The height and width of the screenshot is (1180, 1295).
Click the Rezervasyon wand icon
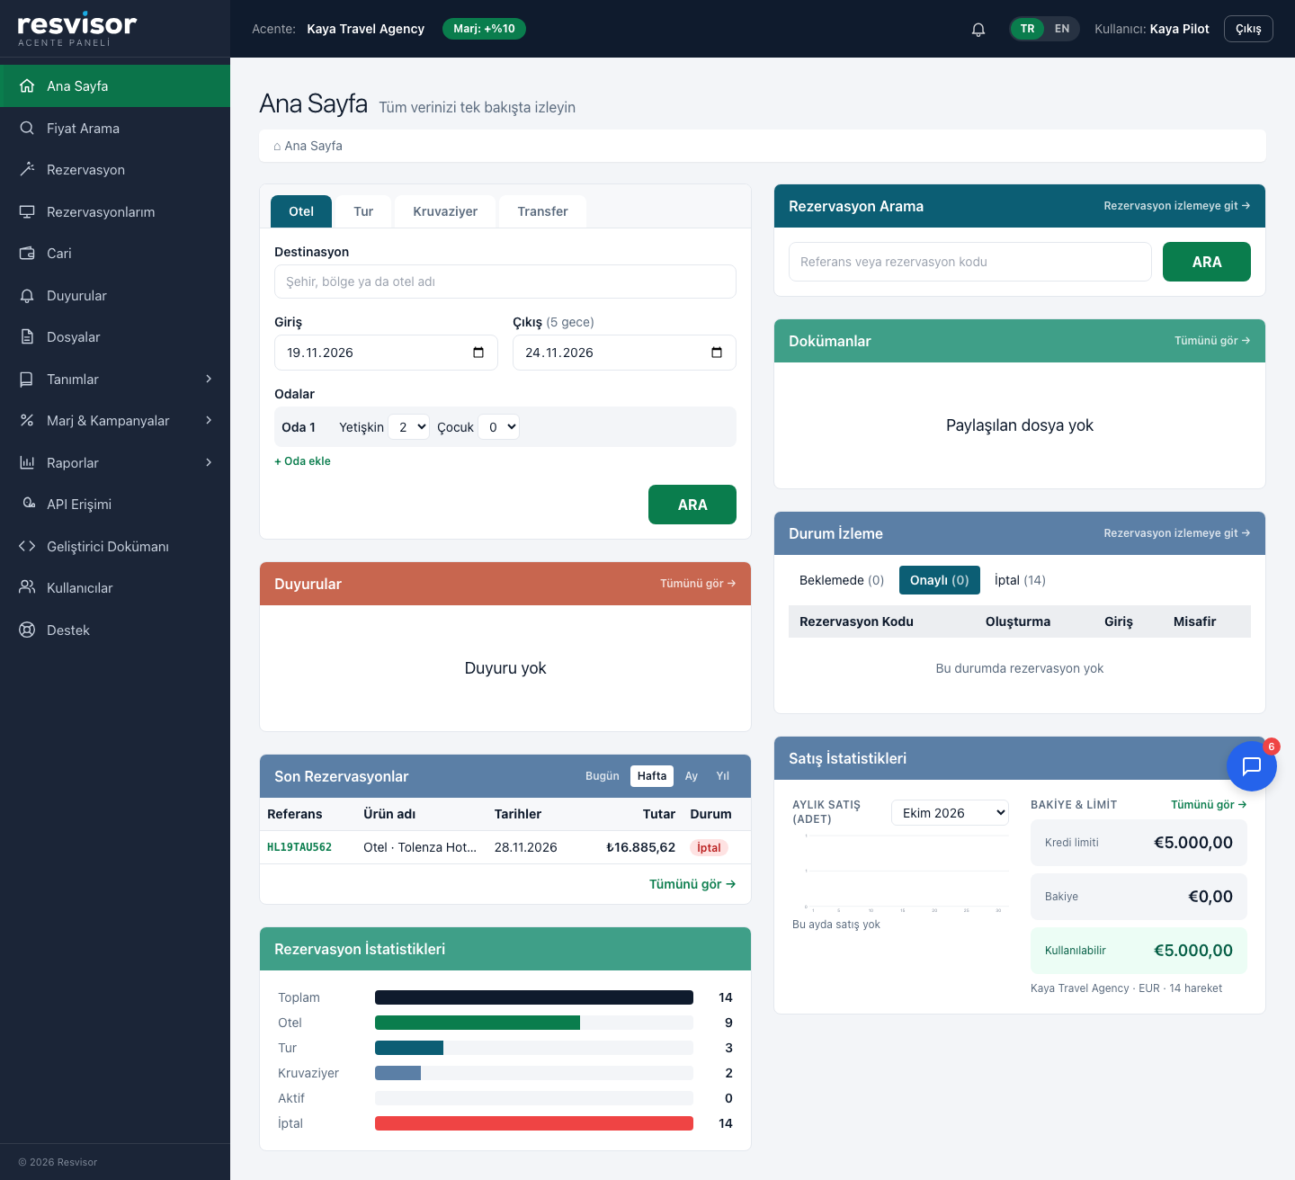click(x=27, y=170)
